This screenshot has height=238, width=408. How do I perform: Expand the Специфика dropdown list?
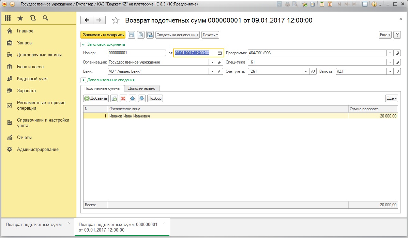coord(390,62)
